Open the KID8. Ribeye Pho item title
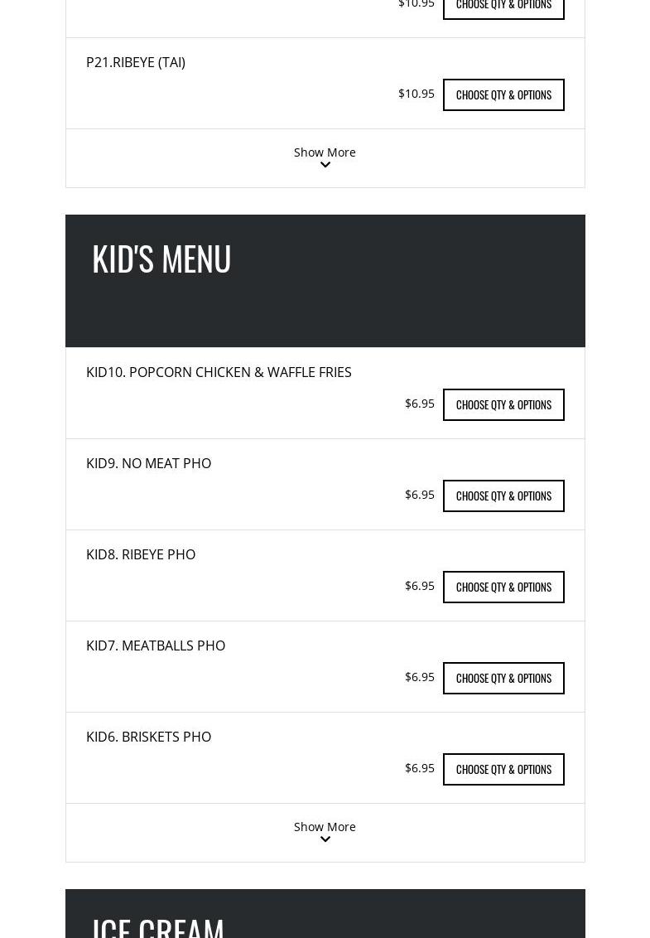The width and height of the screenshot is (650, 938). coord(141,554)
